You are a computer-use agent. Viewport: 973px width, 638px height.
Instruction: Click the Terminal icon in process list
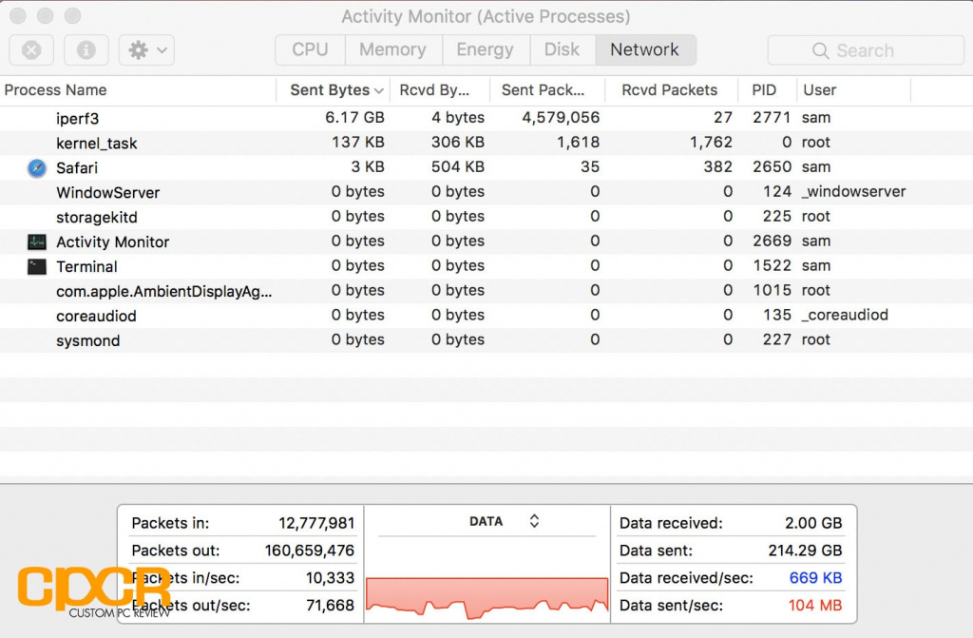point(37,266)
